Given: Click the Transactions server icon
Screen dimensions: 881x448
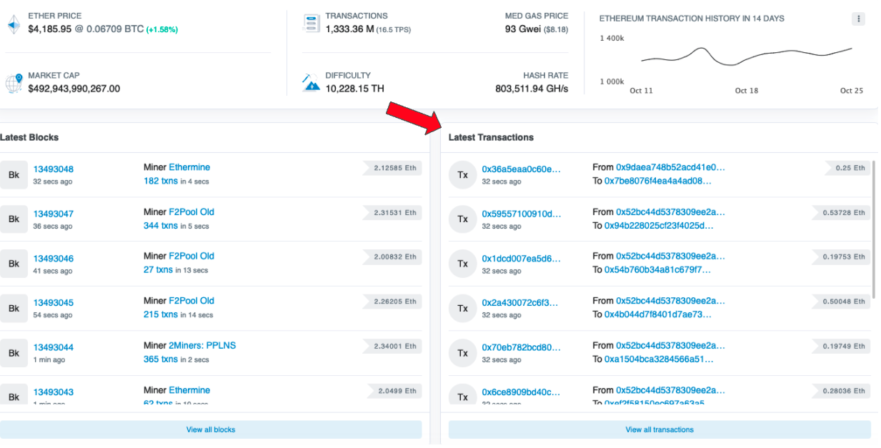Looking at the screenshot, I should point(311,23).
